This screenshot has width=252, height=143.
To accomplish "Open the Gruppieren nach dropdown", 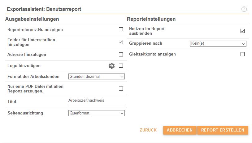I will pyautogui.click(x=218, y=43).
